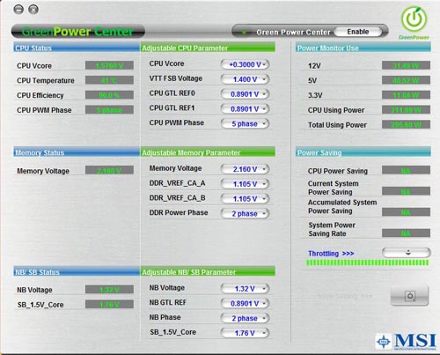Click the Throttling >>> link
The width and height of the screenshot is (440, 355).
point(331,254)
